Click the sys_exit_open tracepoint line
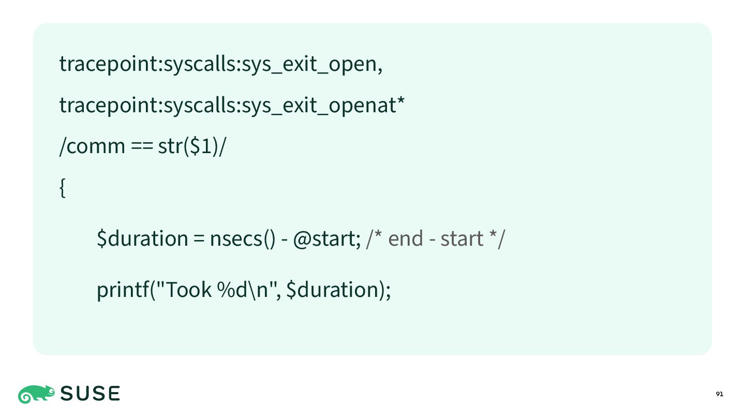This screenshot has height=419, width=745. [221, 64]
